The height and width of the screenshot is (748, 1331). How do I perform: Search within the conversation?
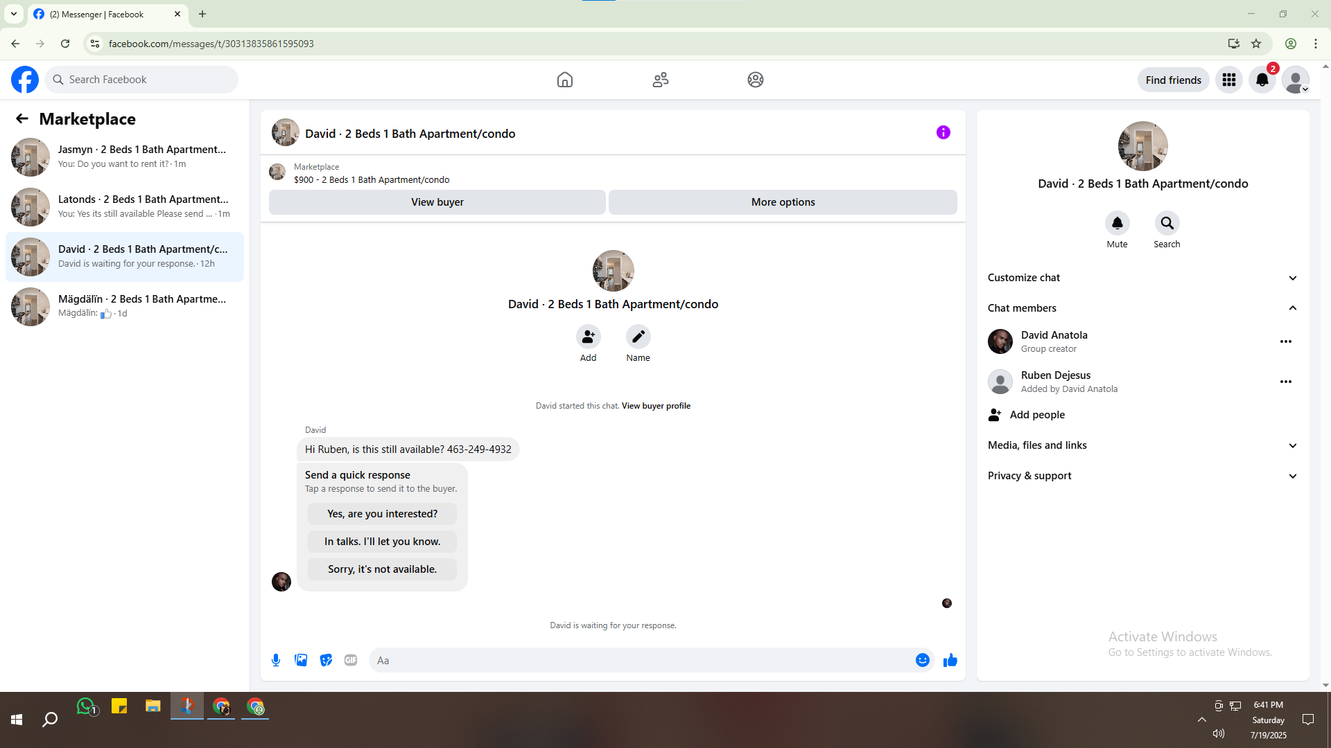click(1167, 223)
